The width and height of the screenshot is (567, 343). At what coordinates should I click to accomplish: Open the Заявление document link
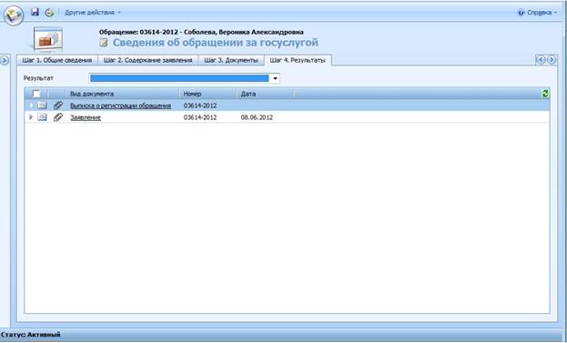(86, 117)
